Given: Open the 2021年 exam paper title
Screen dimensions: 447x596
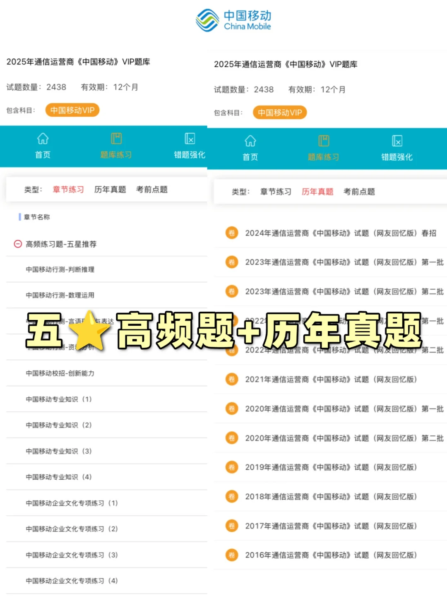Looking at the screenshot, I should click(x=331, y=379).
